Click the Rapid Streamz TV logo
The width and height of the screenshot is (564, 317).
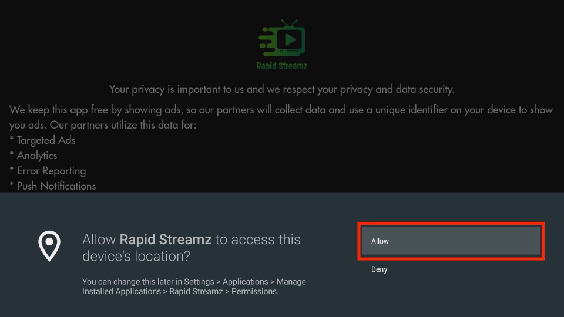(282, 38)
